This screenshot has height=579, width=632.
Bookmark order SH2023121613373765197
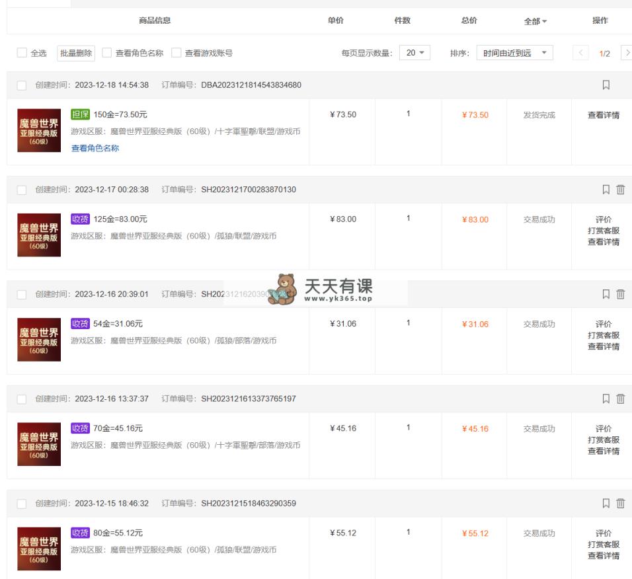tap(606, 399)
